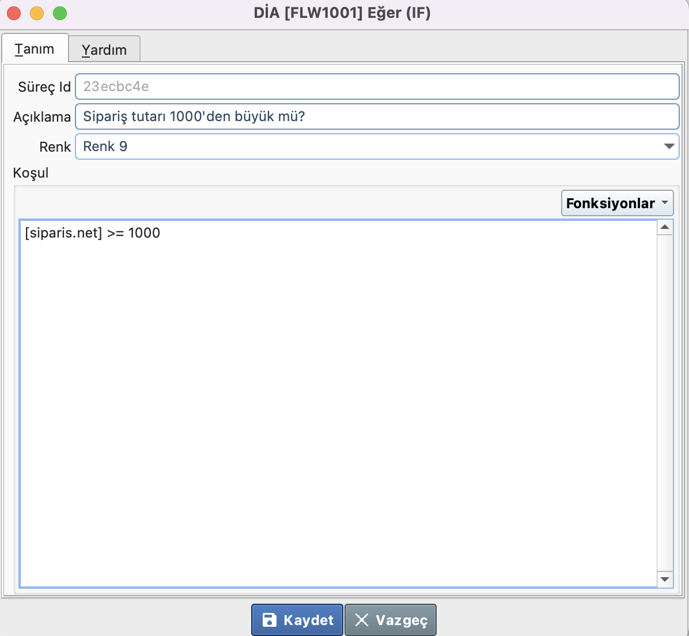The image size is (689, 636).
Task: Save the condition with the Kaydet label
Action: coord(308,620)
